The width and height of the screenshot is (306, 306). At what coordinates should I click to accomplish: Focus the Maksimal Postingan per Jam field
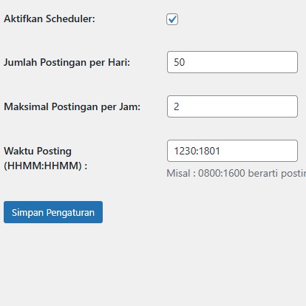pos(232,106)
